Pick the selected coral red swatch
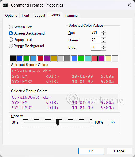 (95, 59)
